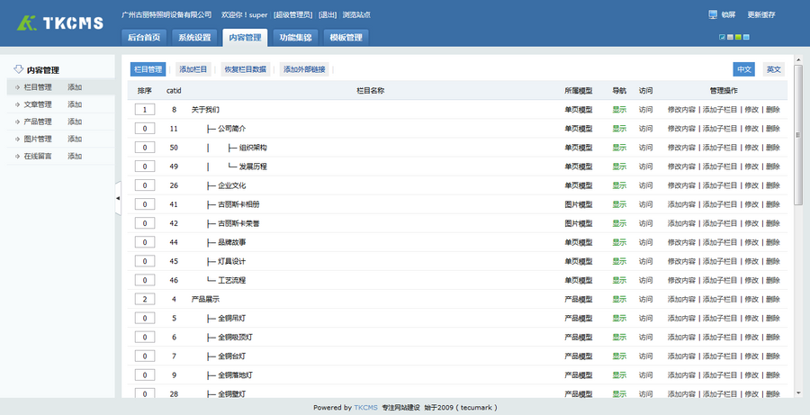This screenshot has height=415, width=810.
Task: Click 添加 next to 图片管理
Action: click(x=75, y=139)
